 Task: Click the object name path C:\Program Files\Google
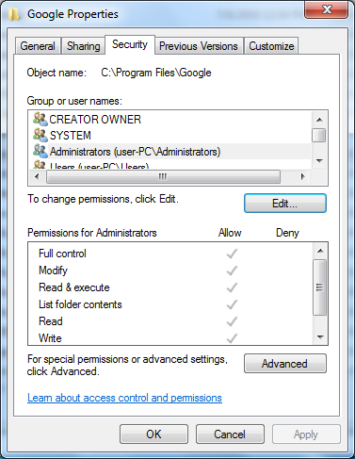tap(156, 73)
